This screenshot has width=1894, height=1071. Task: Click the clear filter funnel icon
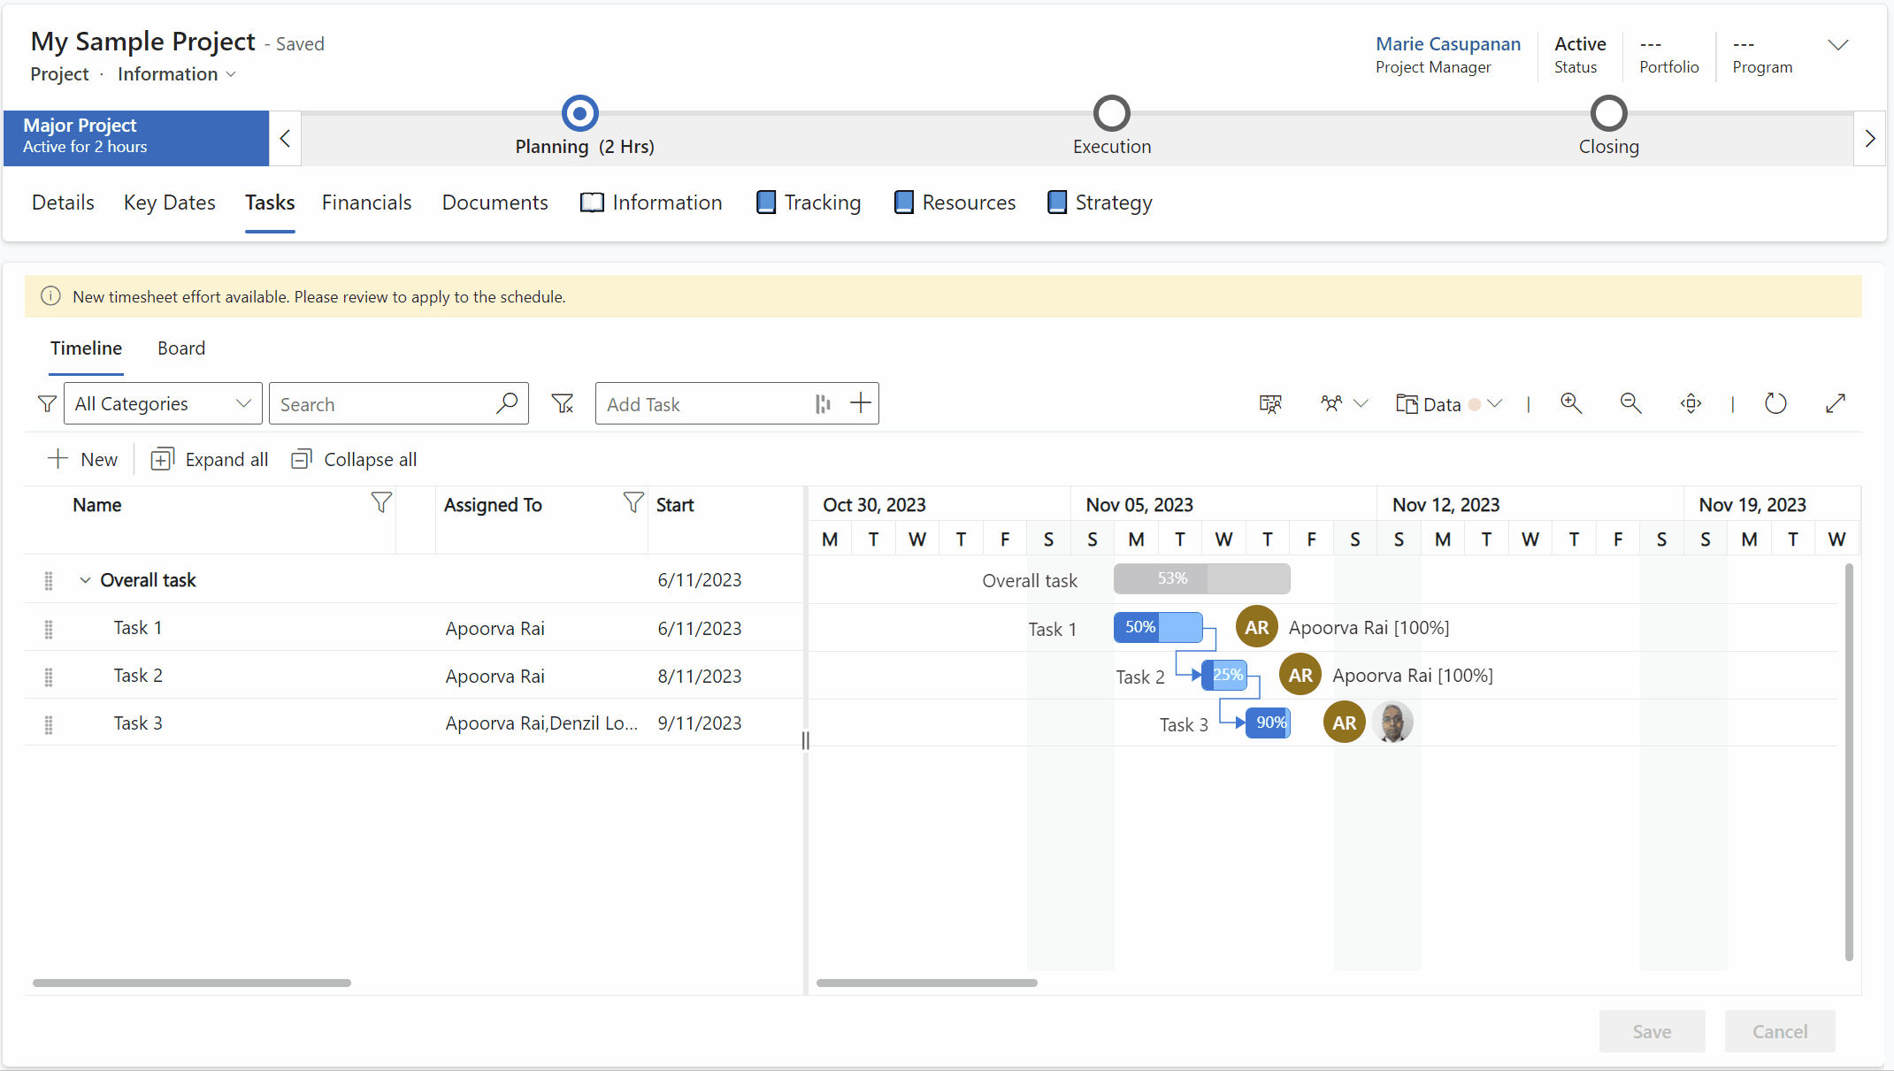pyautogui.click(x=563, y=404)
